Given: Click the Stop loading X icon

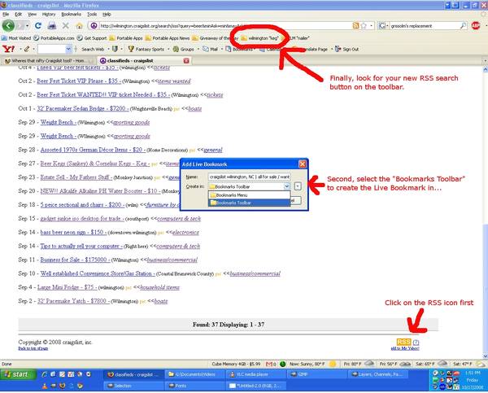Looking at the screenshot, I should pos(65,25).
